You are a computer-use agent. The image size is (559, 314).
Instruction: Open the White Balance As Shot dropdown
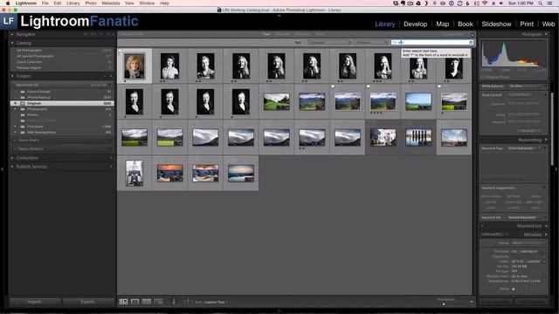[526, 86]
